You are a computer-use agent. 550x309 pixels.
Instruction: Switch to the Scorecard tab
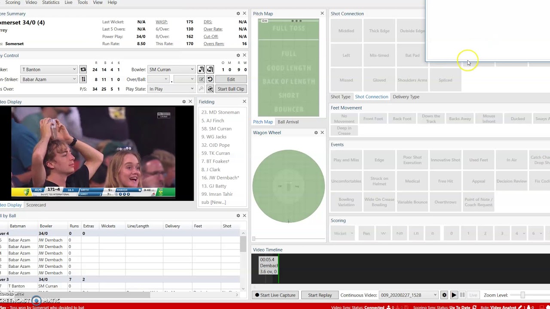point(36,205)
